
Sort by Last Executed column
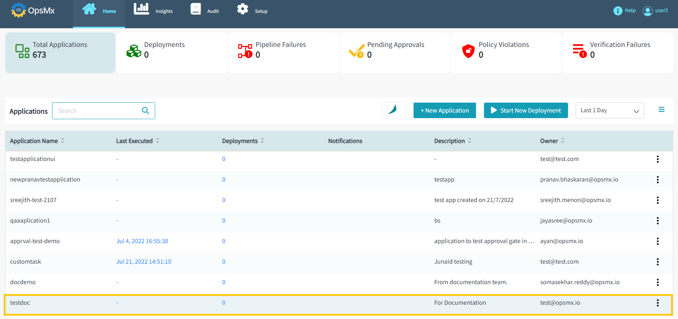(158, 141)
